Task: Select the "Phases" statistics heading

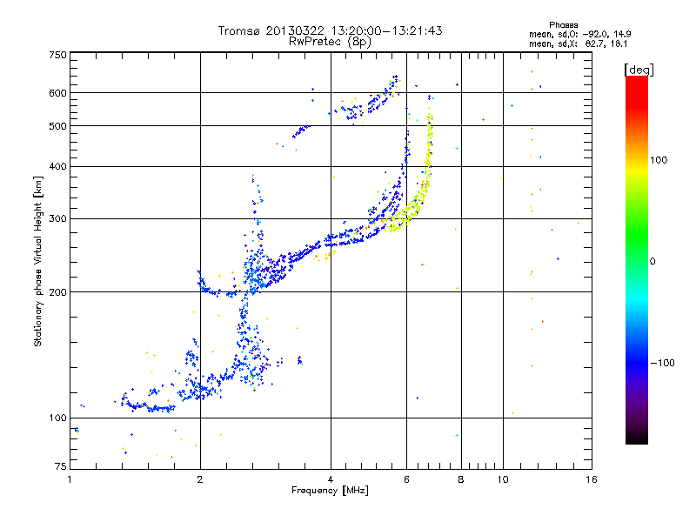Action: click(563, 25)
